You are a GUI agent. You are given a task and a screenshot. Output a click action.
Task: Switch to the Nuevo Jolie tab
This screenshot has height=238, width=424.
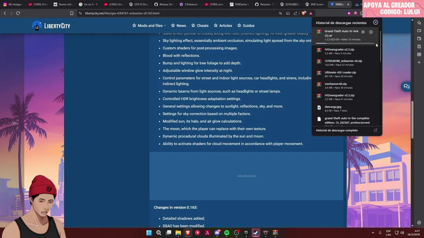63,4
